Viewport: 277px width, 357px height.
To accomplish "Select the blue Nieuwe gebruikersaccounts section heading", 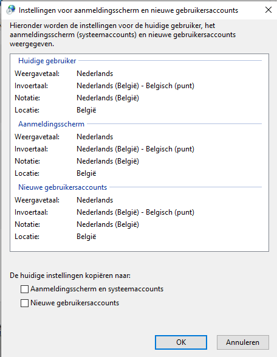I will coord(63,187).
